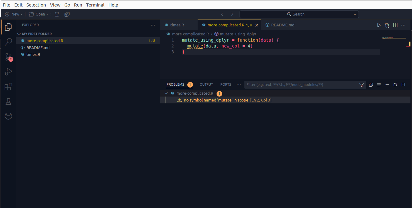Open the GitLab sidebar panel

(8, 116)
